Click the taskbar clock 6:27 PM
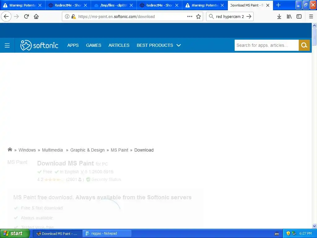This screenshot has width=317, height=238. click(x=305, y=233)
